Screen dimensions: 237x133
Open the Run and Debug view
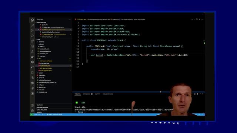[32, 36]
